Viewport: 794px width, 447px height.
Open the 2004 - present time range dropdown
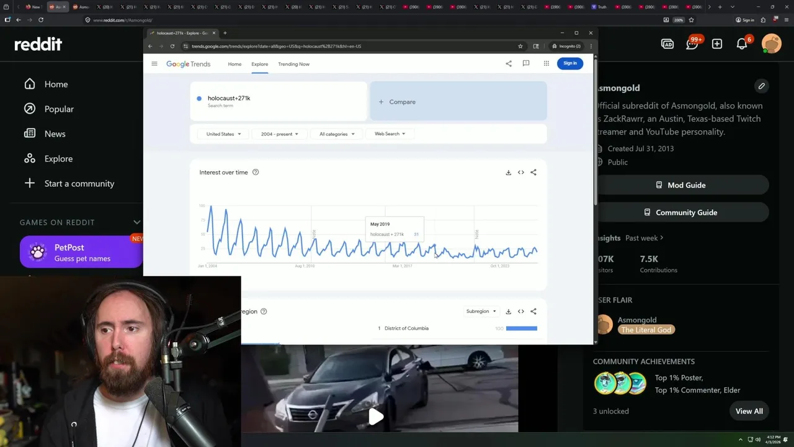tap(279, 134)
